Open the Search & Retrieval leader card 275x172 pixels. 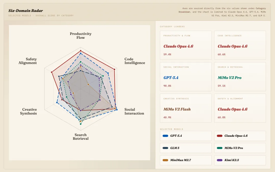point(240,77)
